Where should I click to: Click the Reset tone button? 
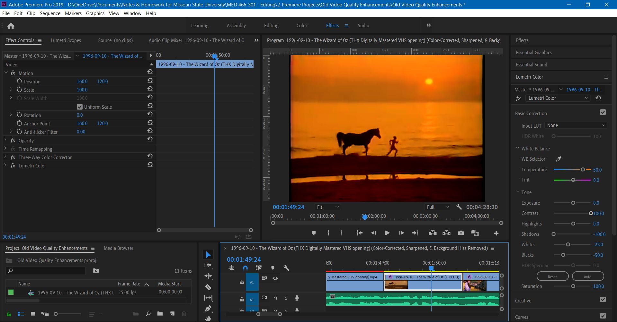pyautogui.click(x=552, y=276)
